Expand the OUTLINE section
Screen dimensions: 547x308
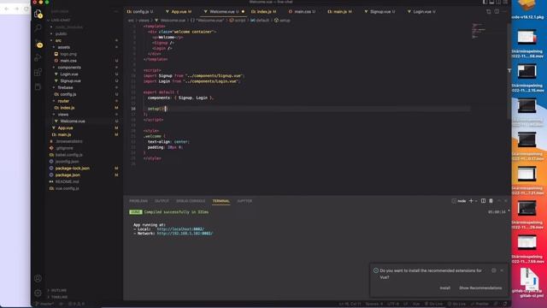[59, 290]
